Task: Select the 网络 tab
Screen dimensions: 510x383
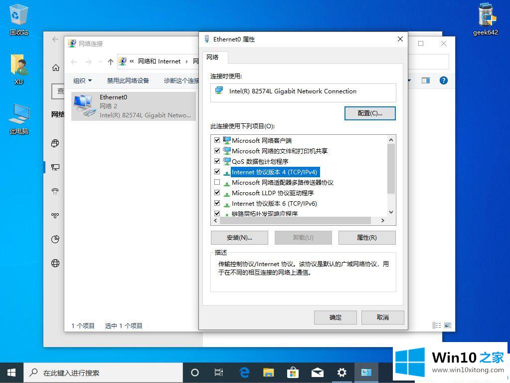Action: 213,57
